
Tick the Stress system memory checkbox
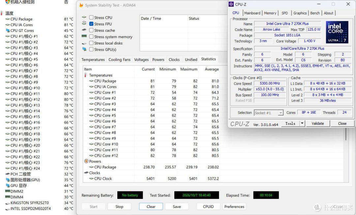click(91, 37)
